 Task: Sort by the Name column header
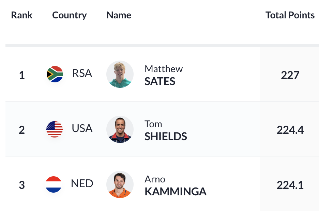[119, 15]
